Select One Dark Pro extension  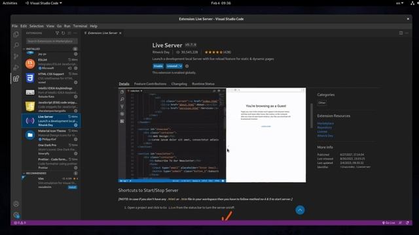(x=51, y=149)
